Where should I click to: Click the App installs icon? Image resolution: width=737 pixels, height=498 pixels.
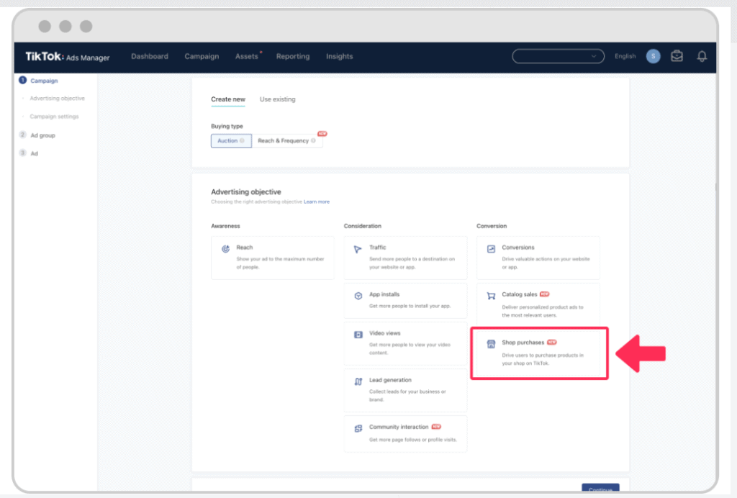coord(358,296)
